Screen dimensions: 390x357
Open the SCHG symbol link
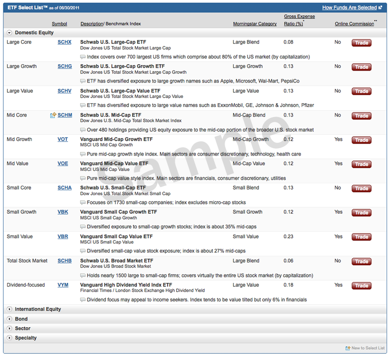[65, 66]
